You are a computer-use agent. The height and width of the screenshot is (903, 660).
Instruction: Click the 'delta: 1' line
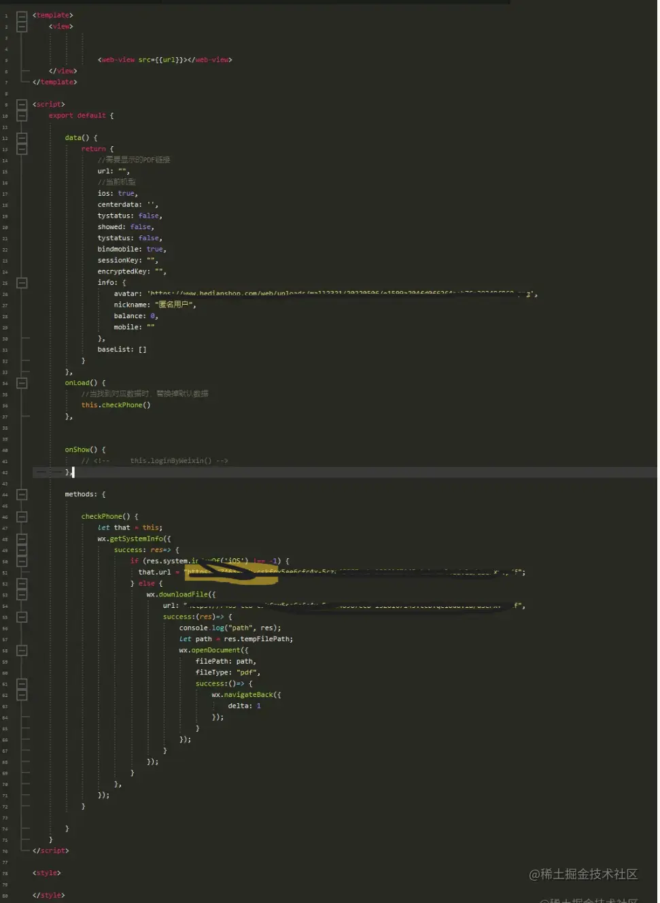244,706
